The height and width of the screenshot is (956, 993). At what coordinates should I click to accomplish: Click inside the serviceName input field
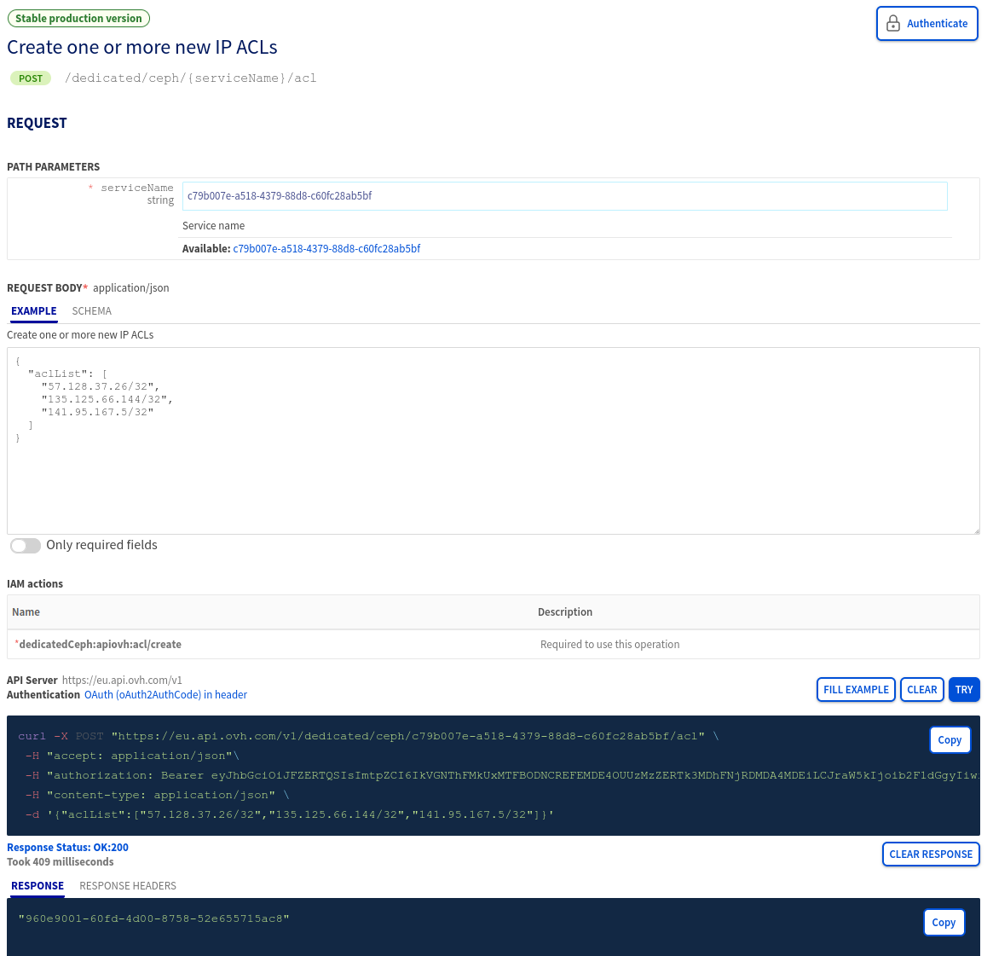tap(565, 195)
